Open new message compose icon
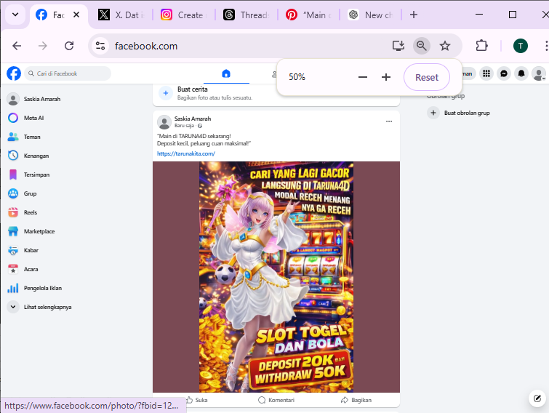The width and height of the screenshot is (549, 413). point(537,398)
